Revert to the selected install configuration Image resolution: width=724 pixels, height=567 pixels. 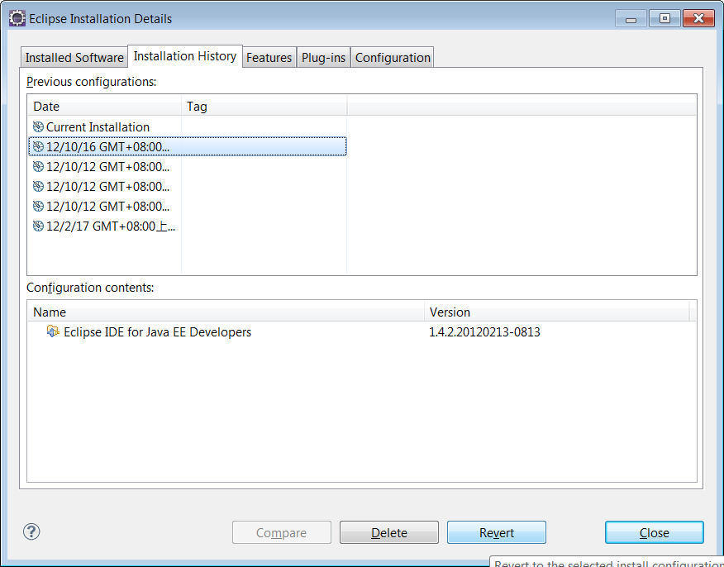point(497,533)
